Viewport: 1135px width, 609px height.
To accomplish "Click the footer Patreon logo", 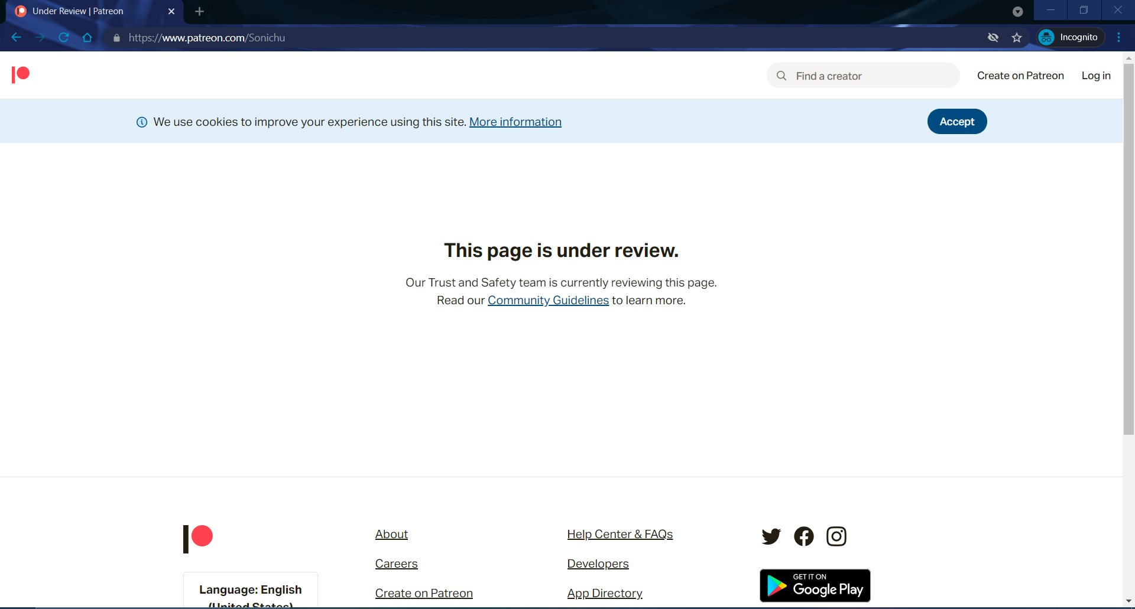I will pyautogui.click(x=198, y=539).
